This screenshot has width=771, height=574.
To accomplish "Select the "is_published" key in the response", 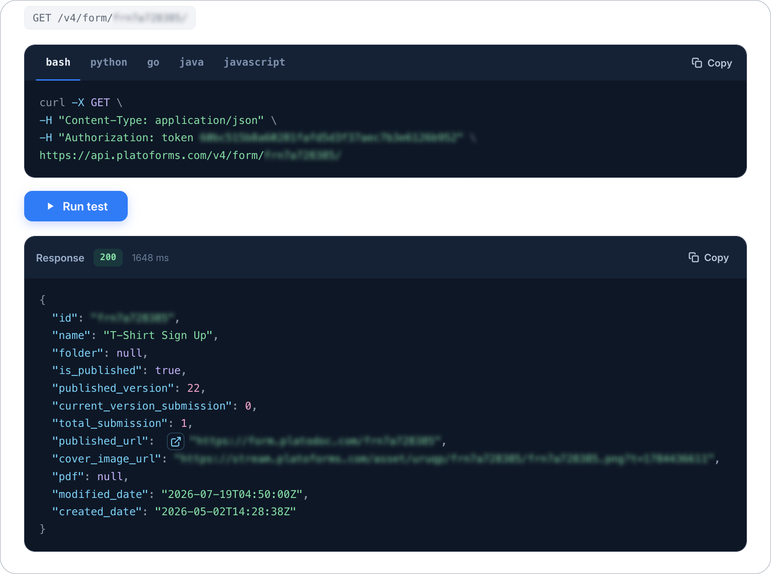I will coord(97,371).
